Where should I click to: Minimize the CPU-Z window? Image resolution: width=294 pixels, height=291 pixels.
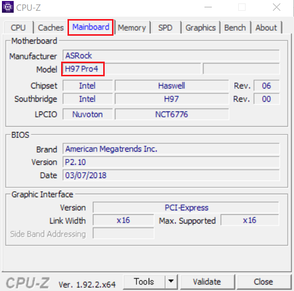pyautogui.click(x=208, y=7)
